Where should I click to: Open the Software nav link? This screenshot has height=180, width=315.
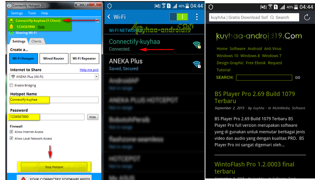tap(237, 48)
